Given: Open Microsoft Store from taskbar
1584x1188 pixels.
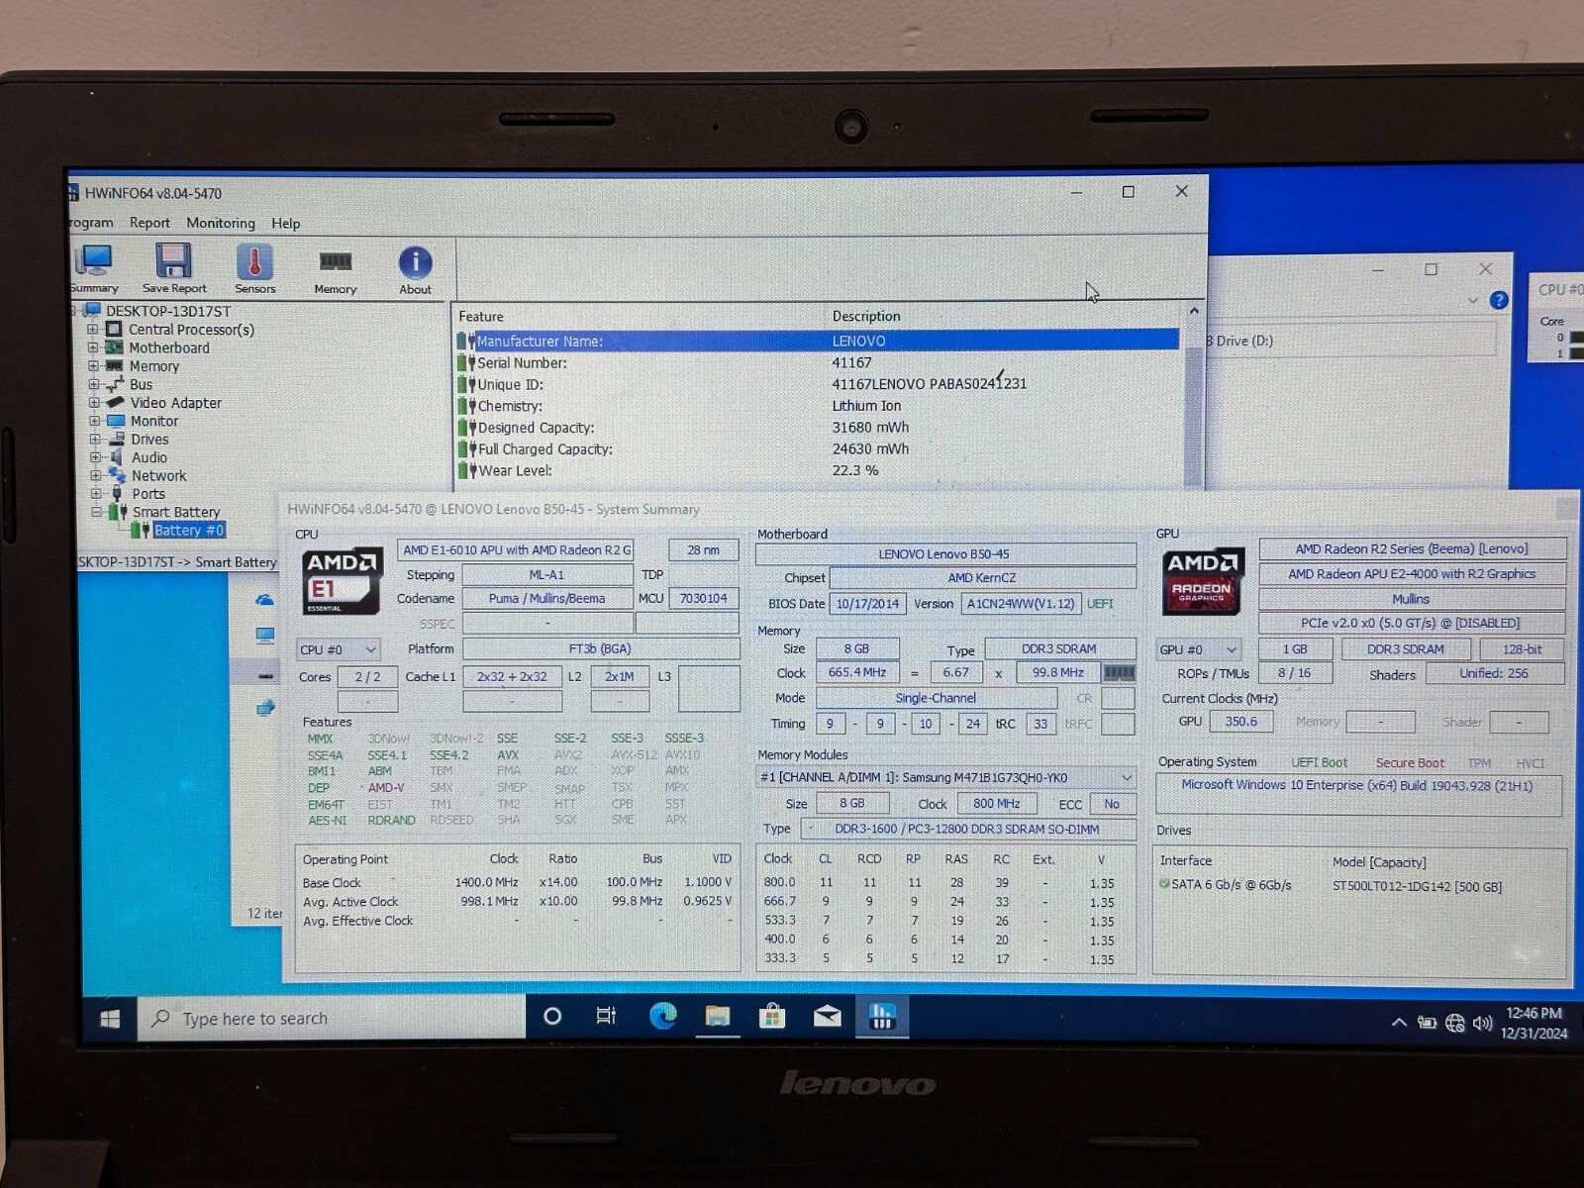Looking at the screenshot, I should pyautogui.click(x=771, y=1016).
